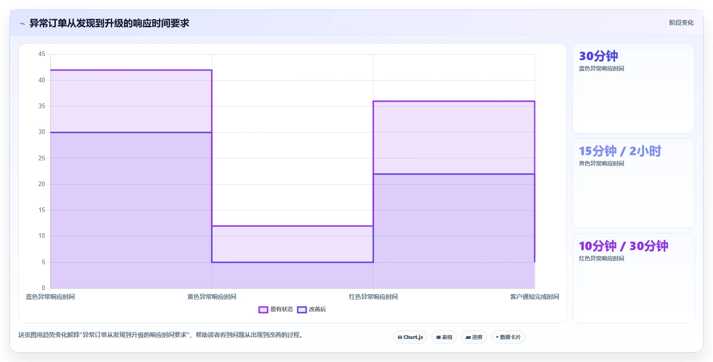713x362 pixels.
Task: Click the 表格 tag button
Action: 444,337
